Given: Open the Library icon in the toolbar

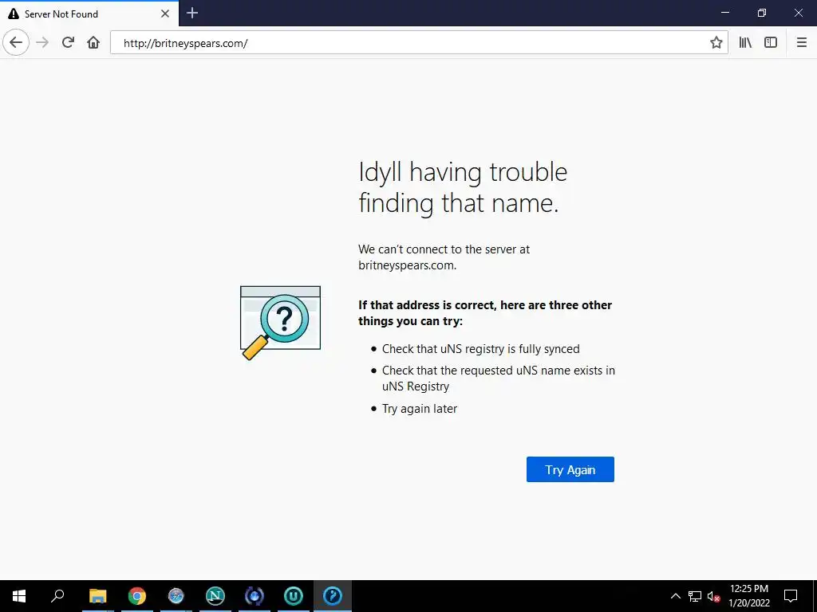Looking at the screenshot, I should coord(745,43).
